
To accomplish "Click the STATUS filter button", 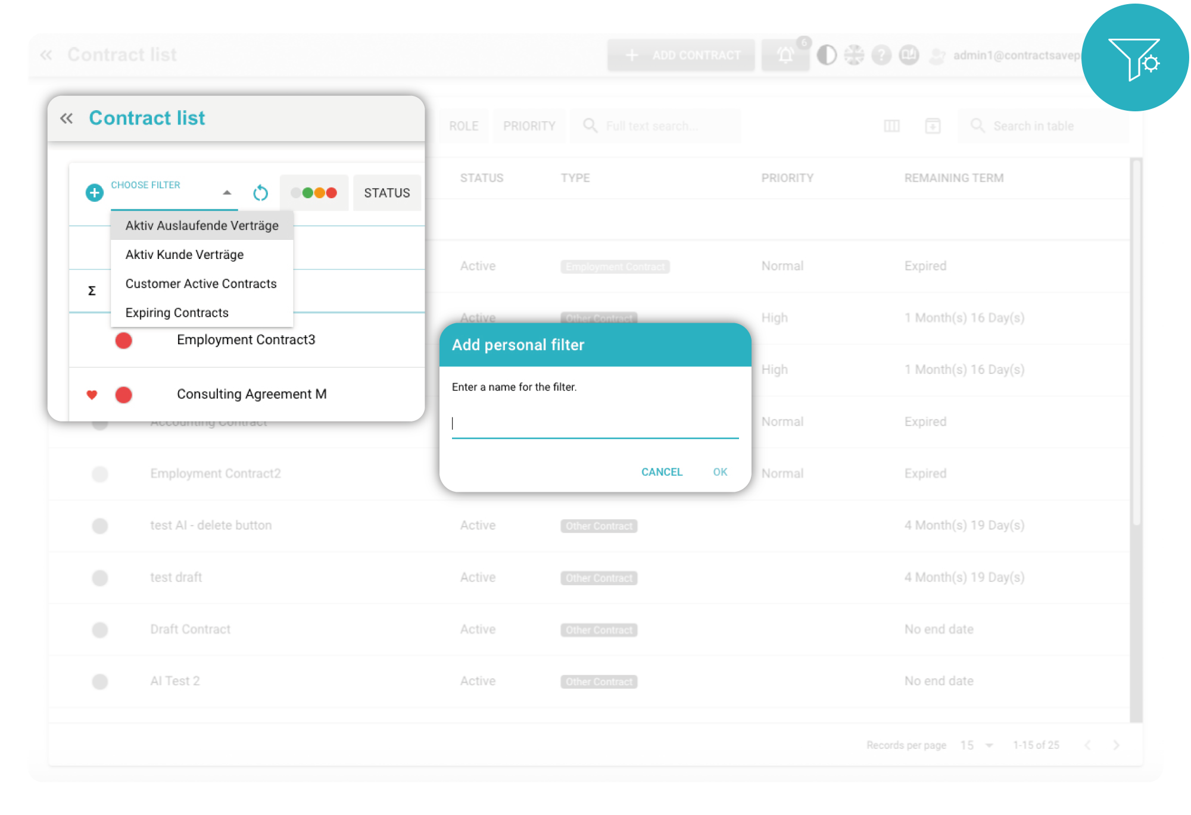I will (x=387, y=193).
